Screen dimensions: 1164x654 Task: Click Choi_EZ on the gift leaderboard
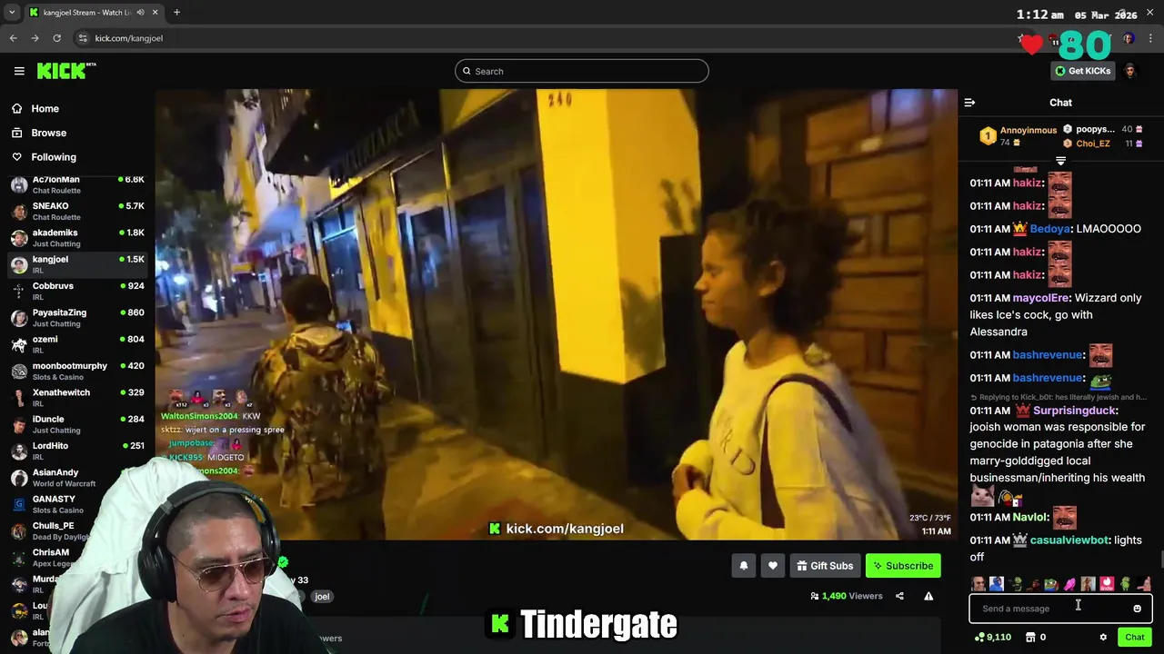coord(1092,144)
